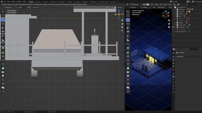This screenshot has height=113, width=202.
Task: Open View menu in camera viewport header
Action: point(152,4)
